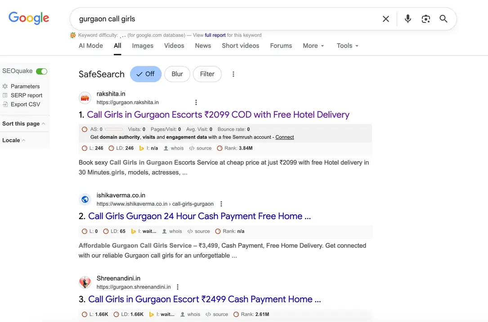Open three-dot menu next to gurgaon.rakshita.in
This screenshot has width=488, height=322.
point(196,102)
